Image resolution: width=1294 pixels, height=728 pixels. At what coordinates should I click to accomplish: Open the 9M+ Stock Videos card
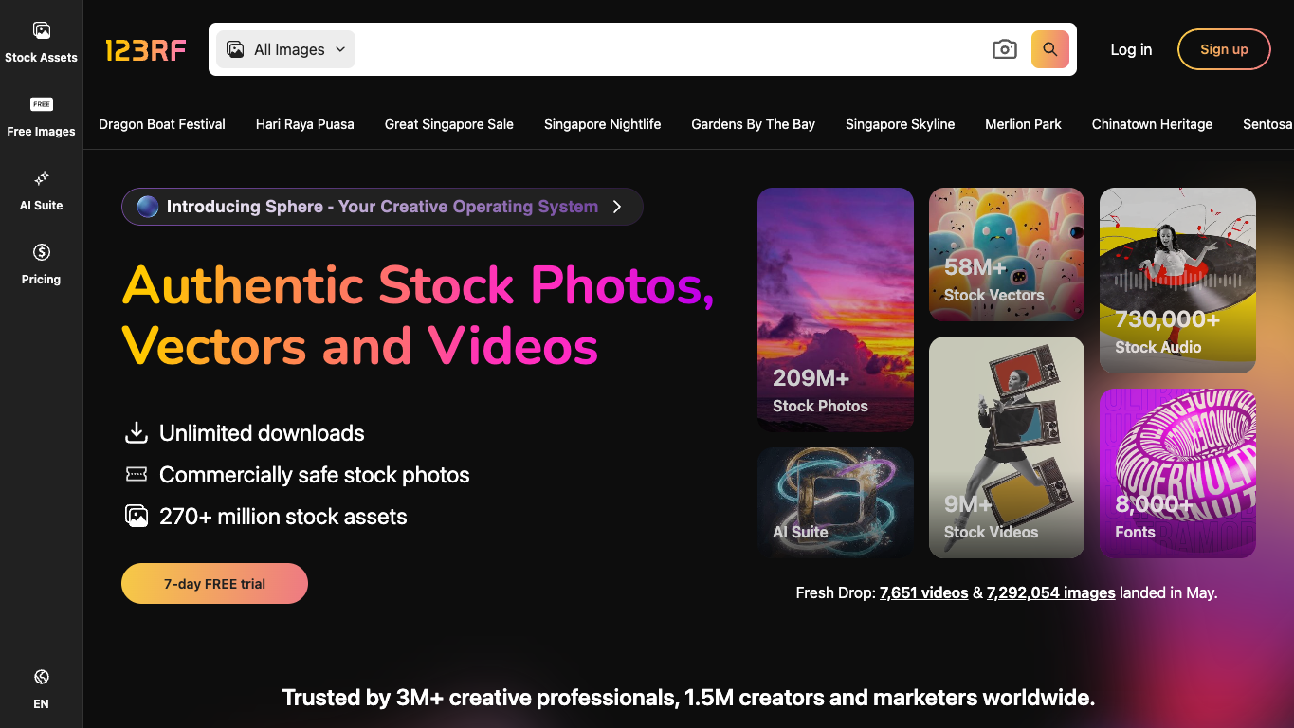click(1007, 447)
